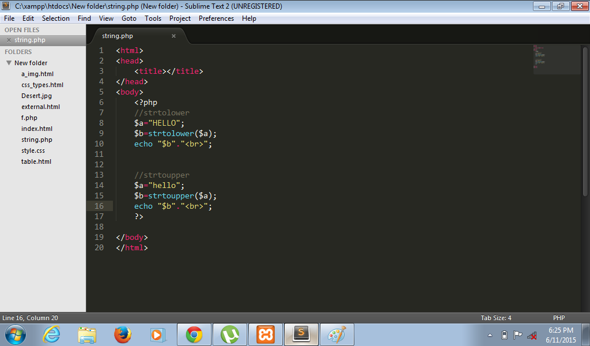Open a_img.html from the sidebar

[x=37, y=74]
